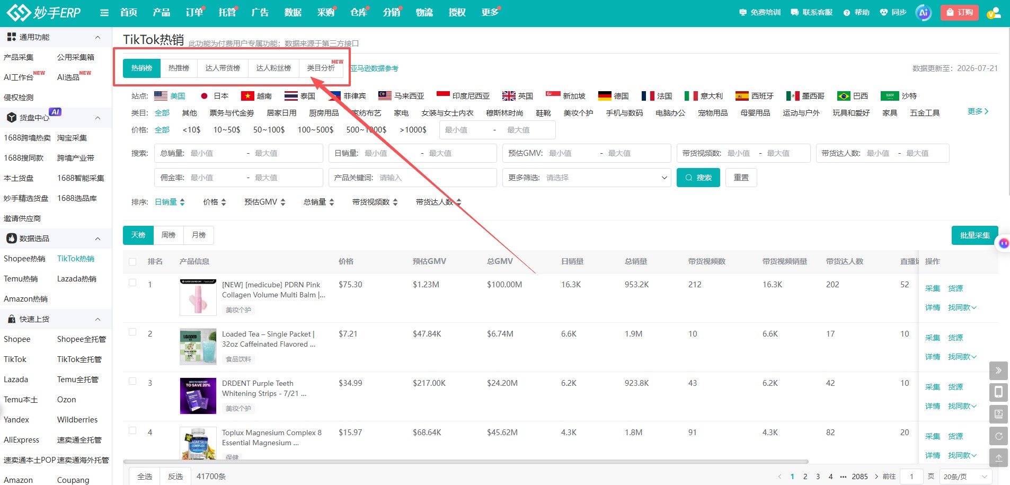Open Lazada热销 in sidebar
This screenshot has width=1010, height=485.
click(77, 279)
